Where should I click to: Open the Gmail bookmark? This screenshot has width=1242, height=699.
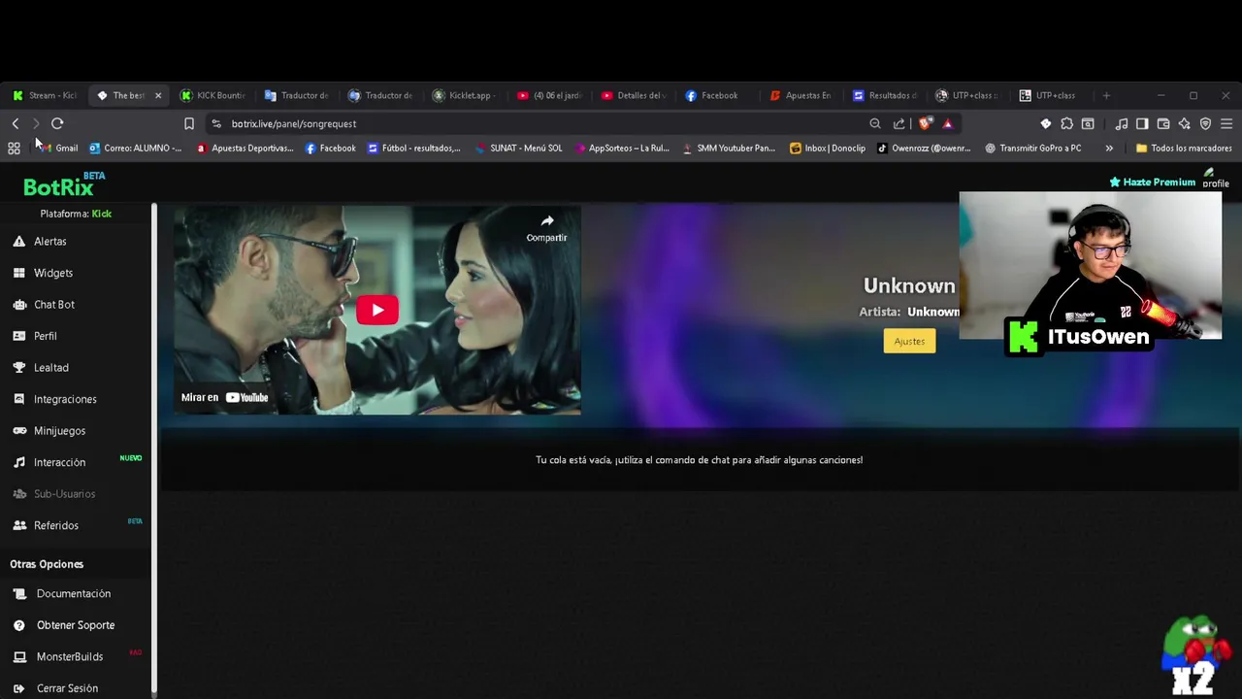(x=57, y=148)
